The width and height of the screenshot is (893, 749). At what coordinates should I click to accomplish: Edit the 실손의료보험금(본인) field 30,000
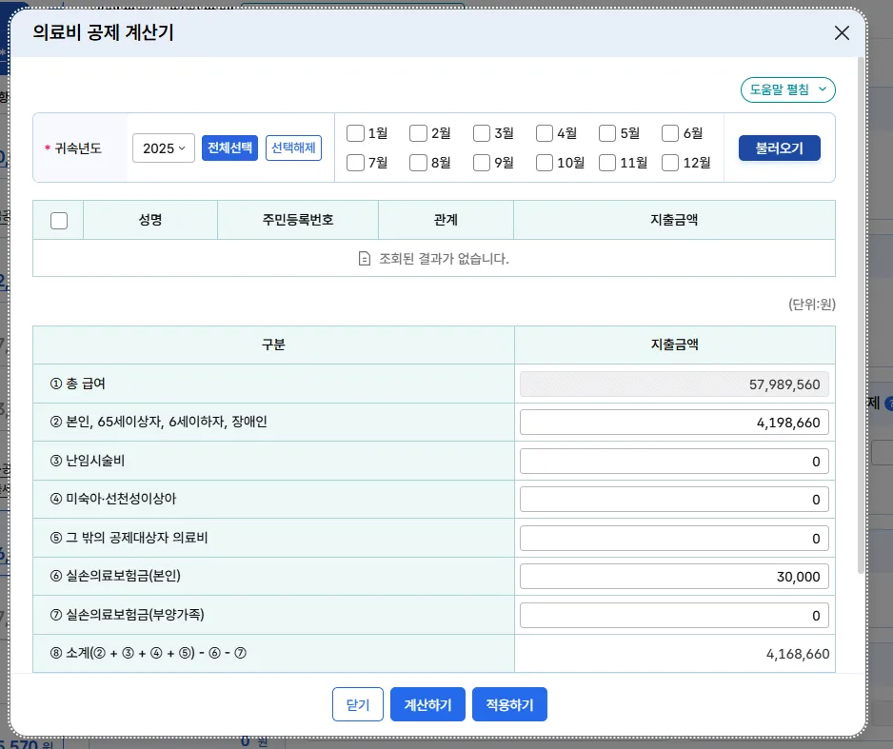click(x=674, y=577)
